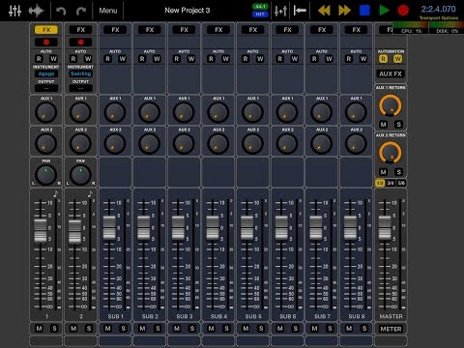Return to start of the project

(300, 11)
